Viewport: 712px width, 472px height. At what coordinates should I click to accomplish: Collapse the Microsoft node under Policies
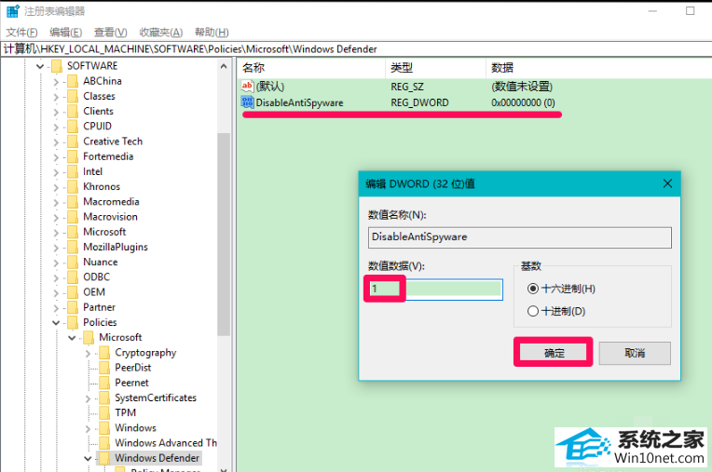coord(72,338)
